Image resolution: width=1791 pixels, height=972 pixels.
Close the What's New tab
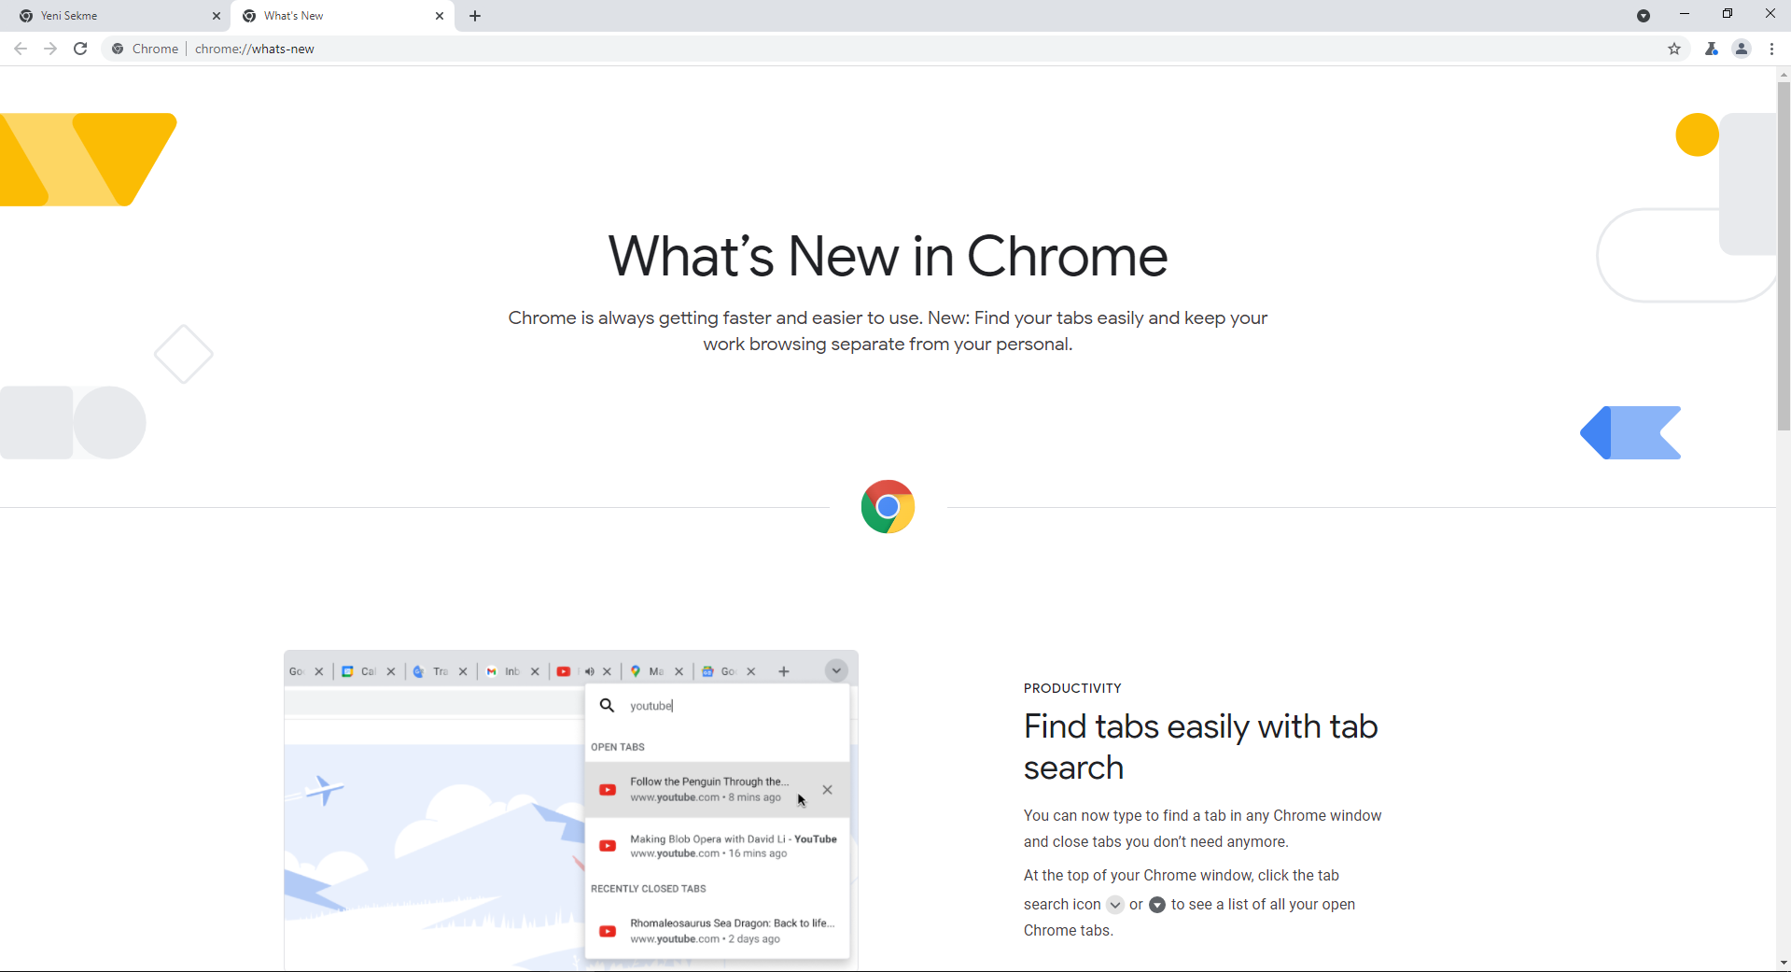pyautogui.click(x=440, y=16)
